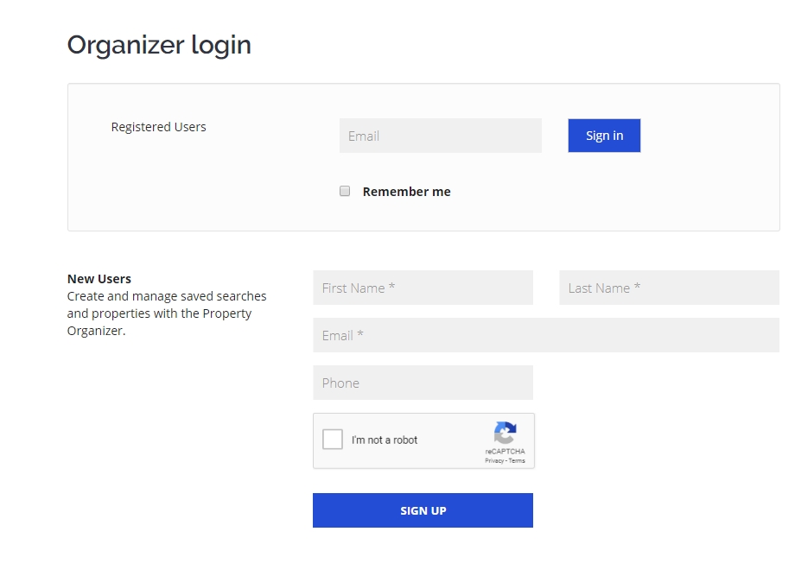Submit the form with SIGN UP button
This screenshot has width=795, height=576.
(423, 510)
